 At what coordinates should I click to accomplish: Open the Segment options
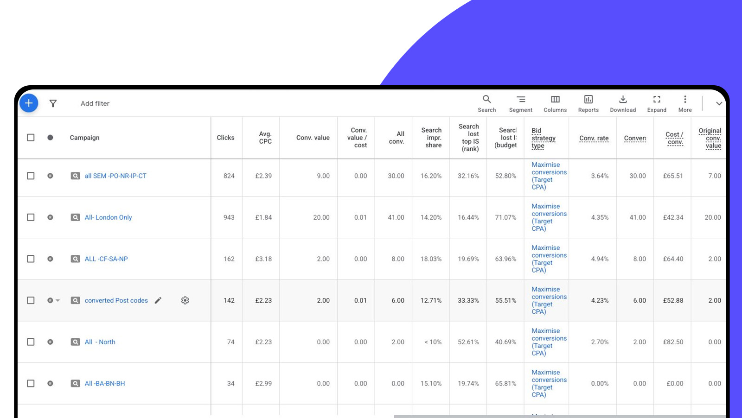520,103
